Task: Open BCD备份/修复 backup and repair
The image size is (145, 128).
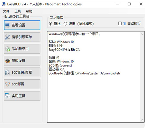Action: [x=22, y=72]
